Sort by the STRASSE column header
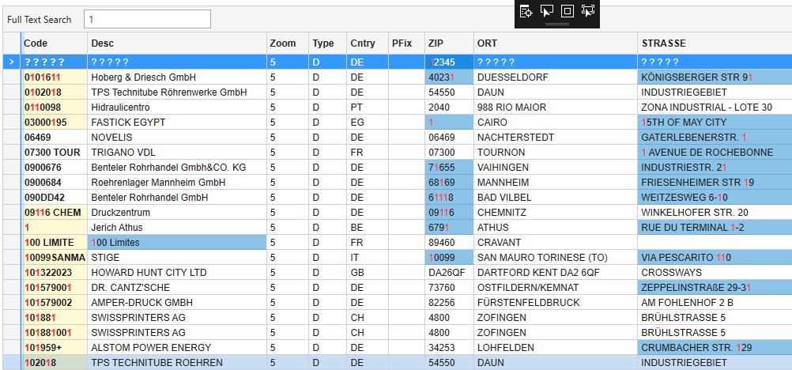This screenshot has width=792, height=370. click(x=715, y=43)
